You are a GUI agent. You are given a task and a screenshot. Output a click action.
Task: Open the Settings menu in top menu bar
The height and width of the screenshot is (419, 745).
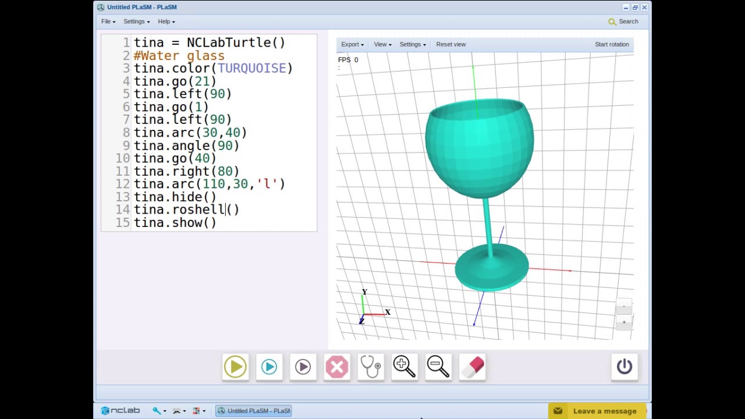point(136,22)
